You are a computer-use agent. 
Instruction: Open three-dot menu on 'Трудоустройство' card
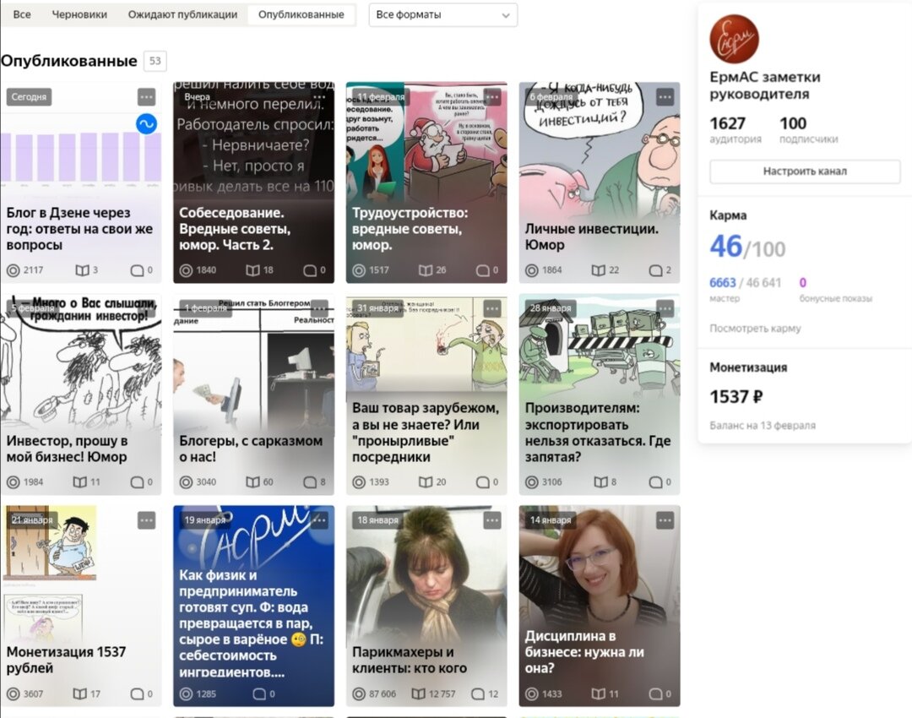pos(492,96)
